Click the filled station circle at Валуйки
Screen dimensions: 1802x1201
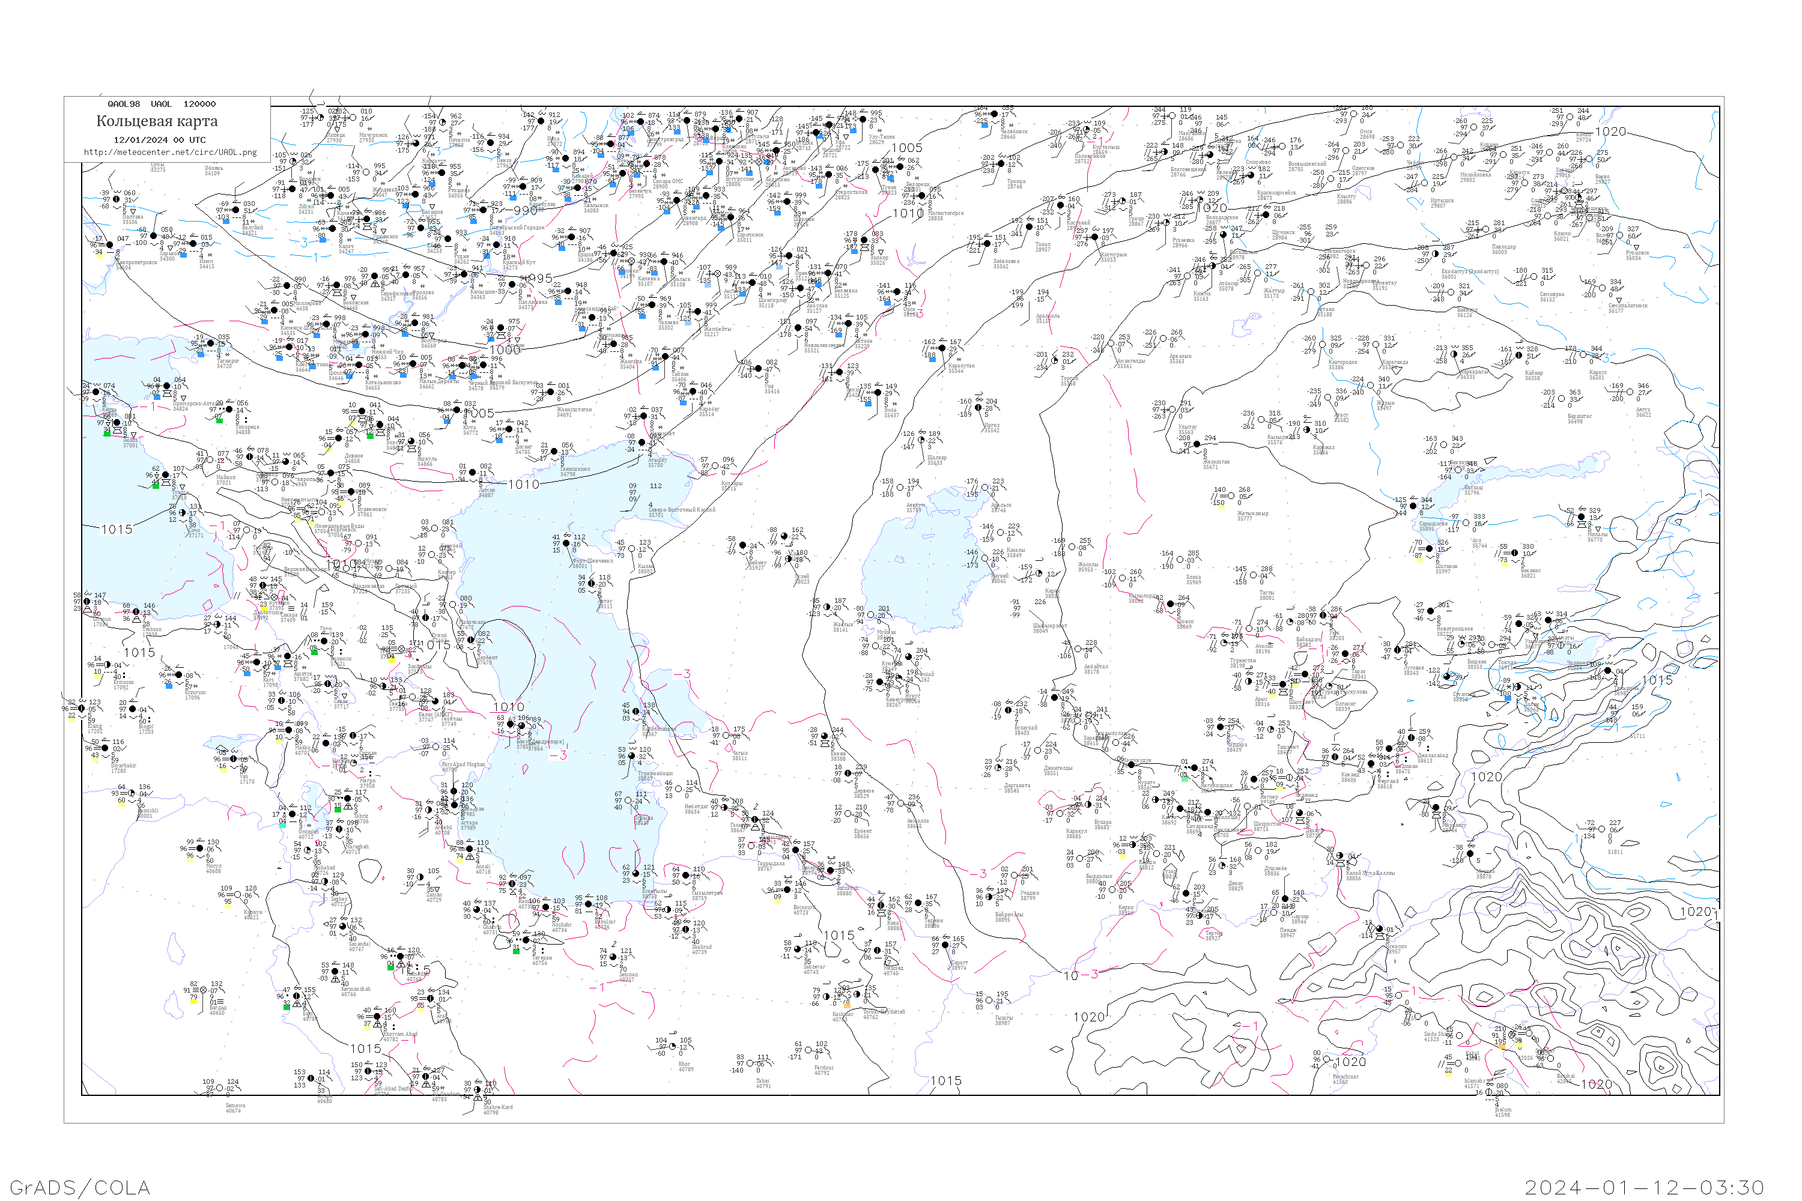pos(236,211)
